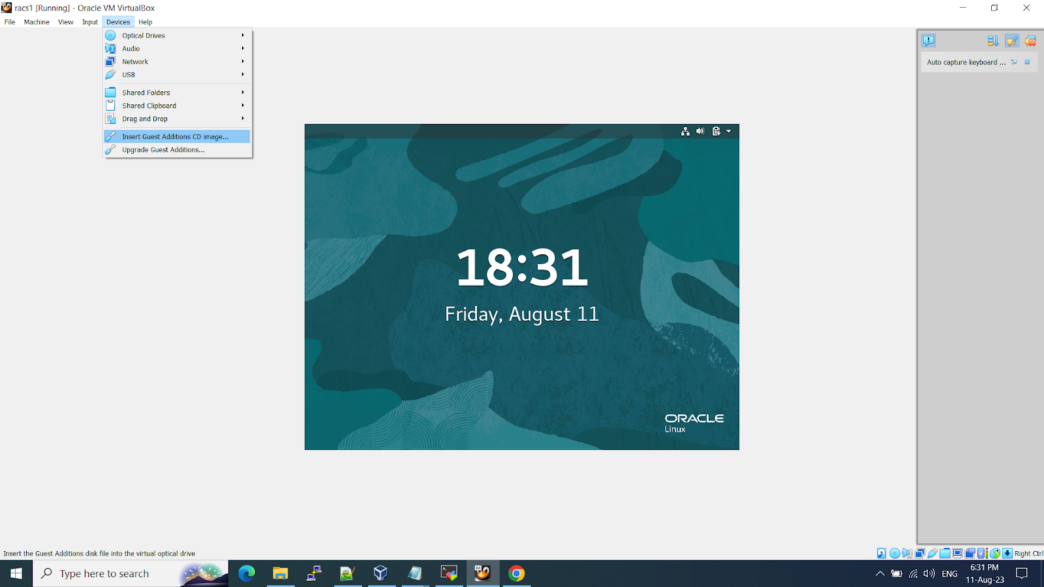The height and width of the screenshot is (587, 1044).
Task: Click the Wi-Fi tray icon
Action: click(x=913, y=573)
